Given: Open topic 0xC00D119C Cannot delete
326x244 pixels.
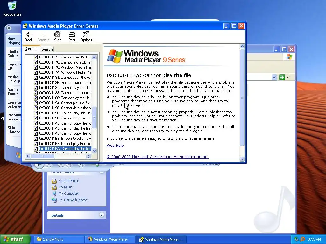Looking at the screenshot, I should (65, 108).
